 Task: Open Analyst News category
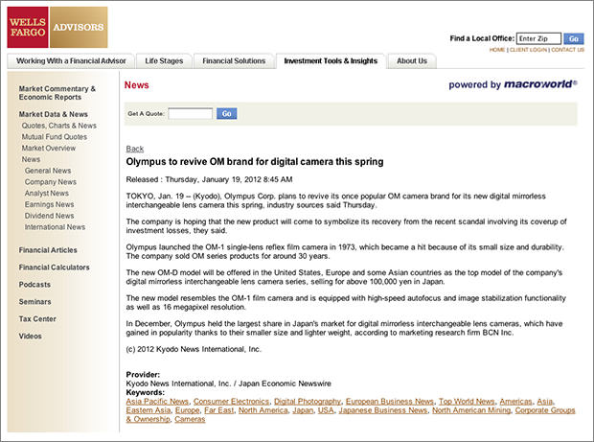(x=47, y=194)
